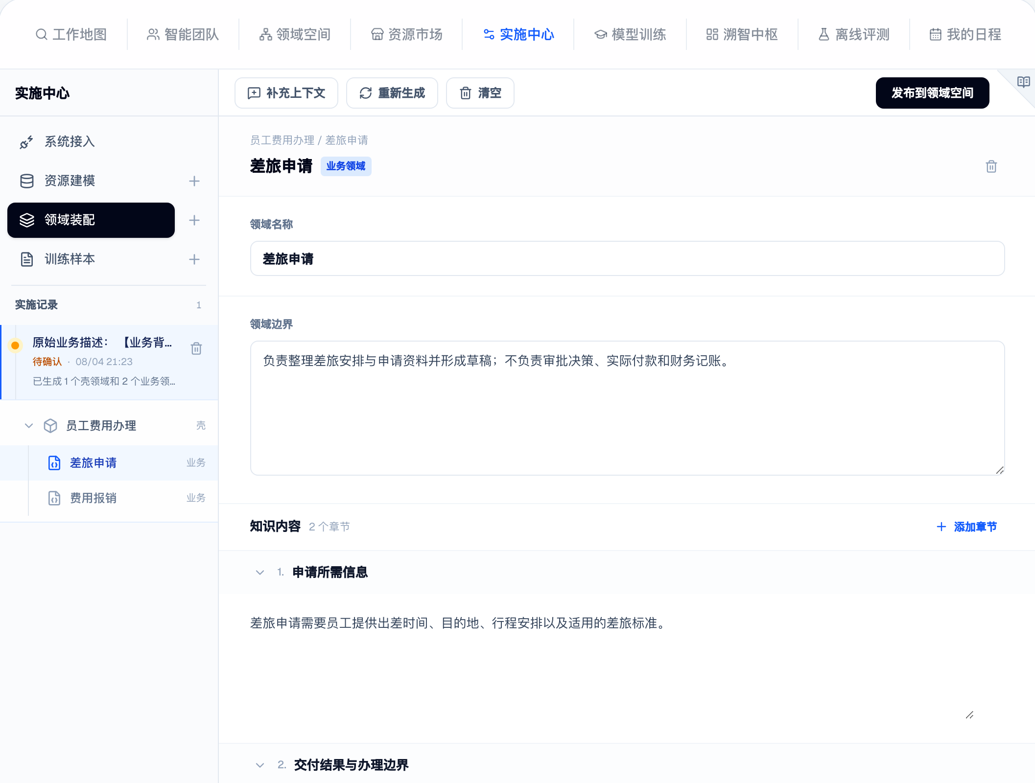
Task: Click the 2 个章节 count label
Action: (329, 527)
